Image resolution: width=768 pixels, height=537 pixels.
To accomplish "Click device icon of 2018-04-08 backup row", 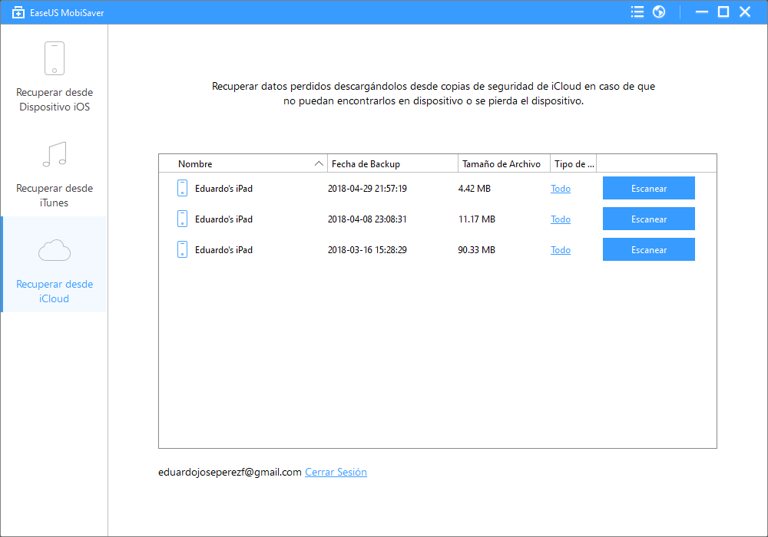I will tap(182, 219).
